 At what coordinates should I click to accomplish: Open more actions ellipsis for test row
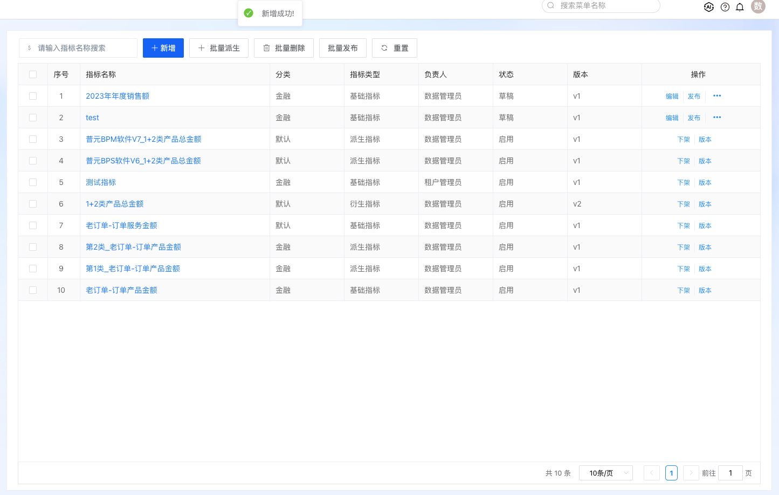[x=717, y=118]
